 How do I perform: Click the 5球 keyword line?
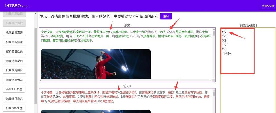pos(224,40)
